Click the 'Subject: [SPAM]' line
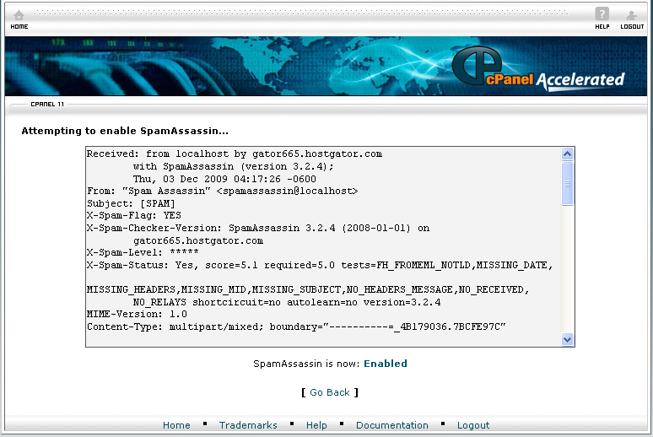Viewport: 653px width, 437px height. [131, 203]
